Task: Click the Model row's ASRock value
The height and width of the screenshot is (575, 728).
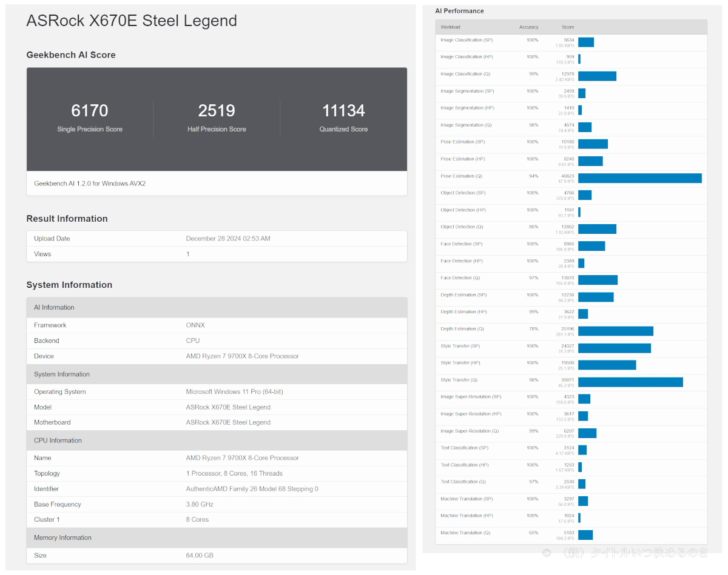Action: pos(228,407)
